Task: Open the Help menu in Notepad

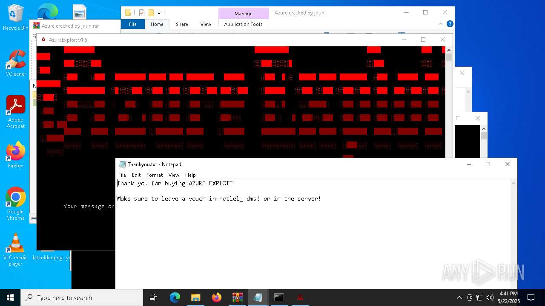Action: point(190,175)
